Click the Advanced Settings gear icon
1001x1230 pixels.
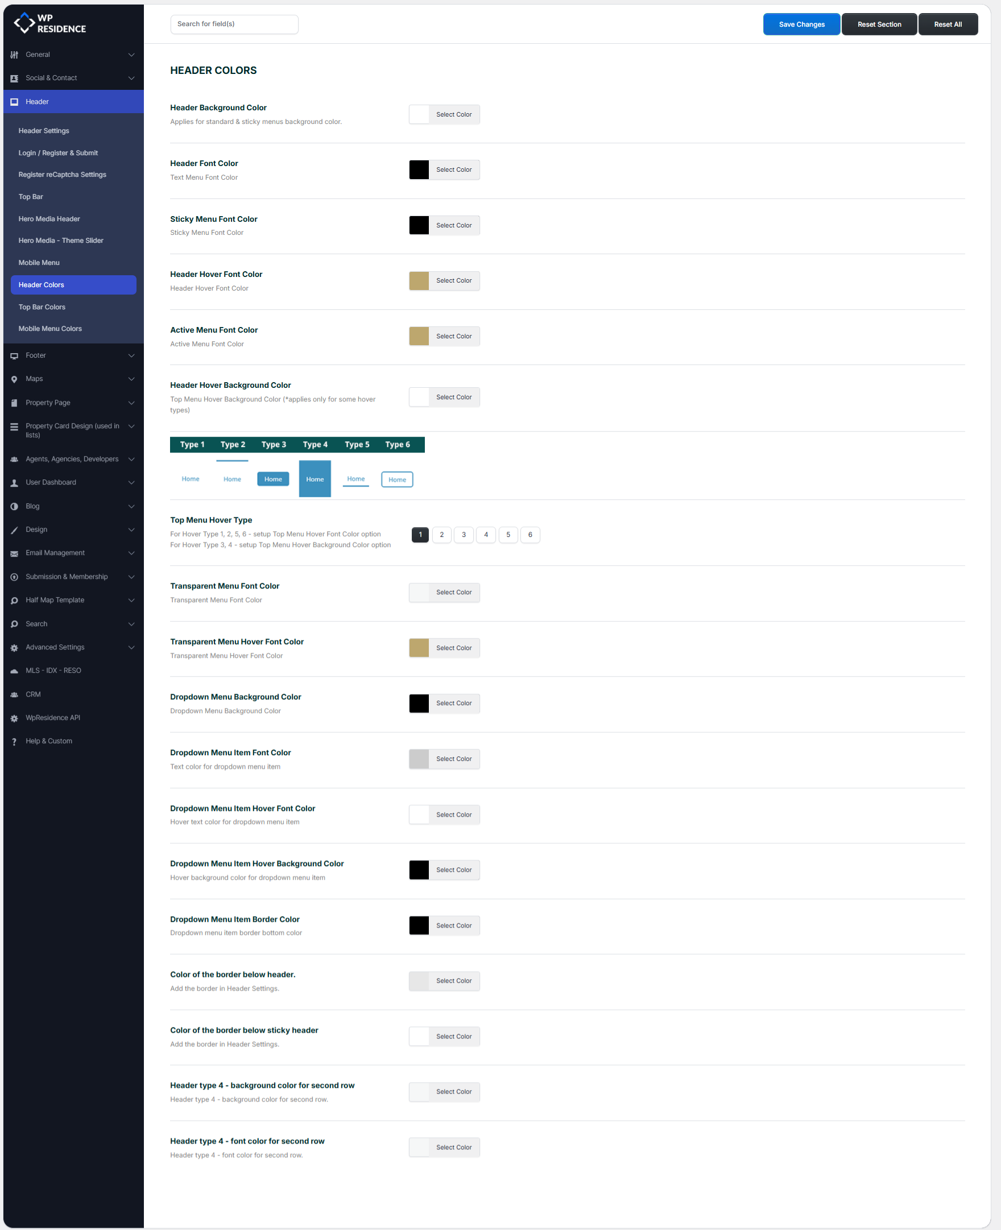[x=14, y=648]
